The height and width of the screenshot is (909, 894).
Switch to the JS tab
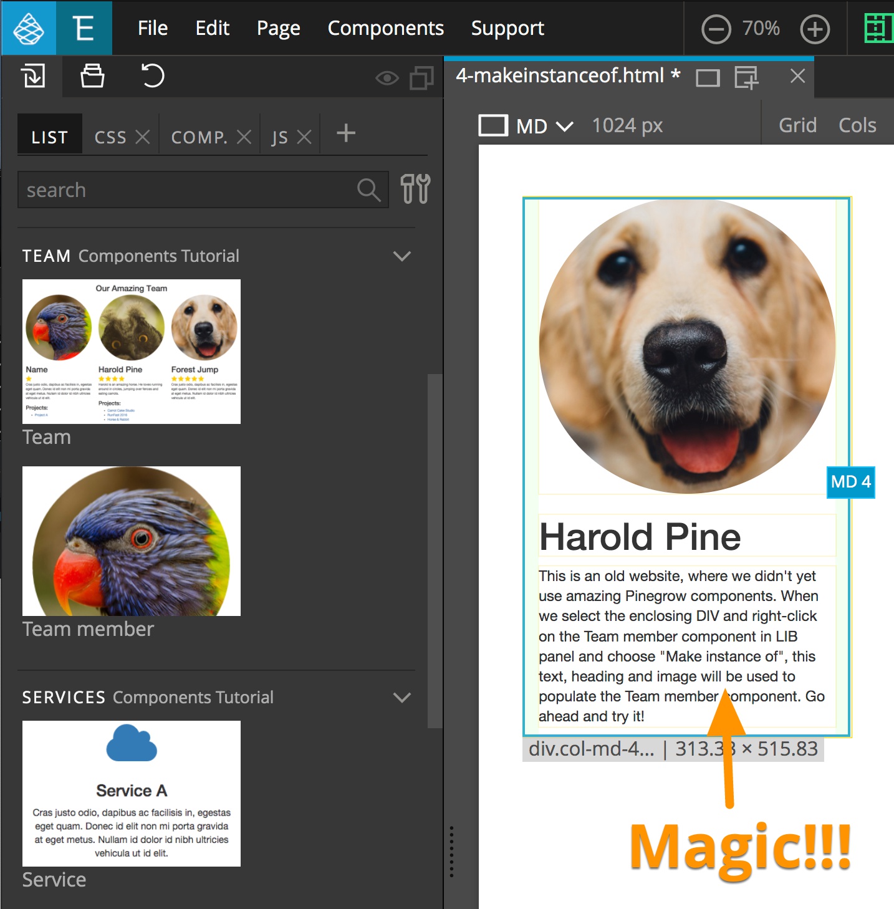(279, 137)
